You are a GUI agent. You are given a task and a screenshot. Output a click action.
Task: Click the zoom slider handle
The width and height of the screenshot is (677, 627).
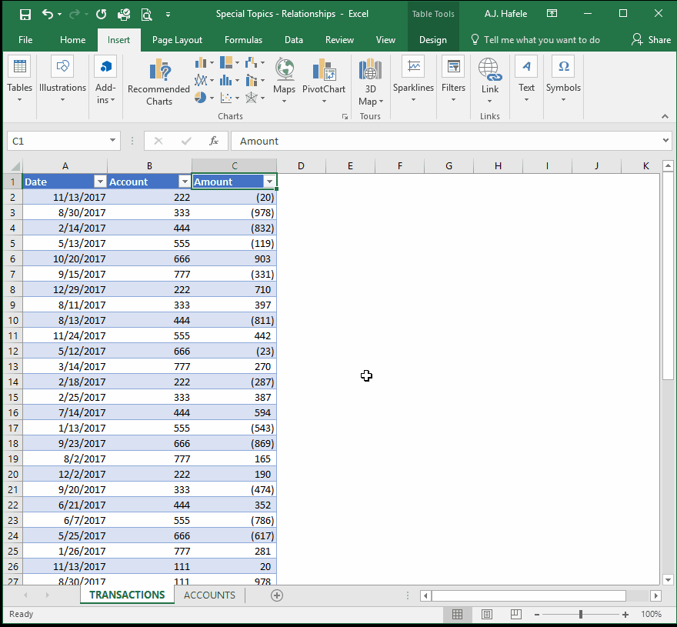581,614
